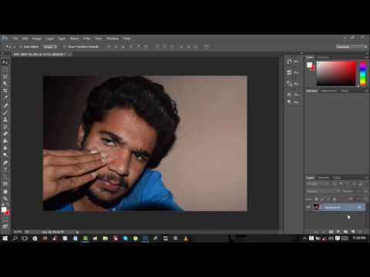The width and height of the screenshot is (370, 277).
Task: Open the Essentials workspace dropdown
Action: (x=351, y=47)
